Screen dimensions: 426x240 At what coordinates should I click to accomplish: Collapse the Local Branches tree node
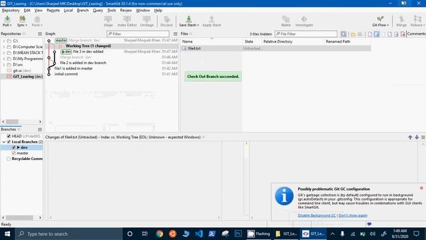click(x=4, y=142)
